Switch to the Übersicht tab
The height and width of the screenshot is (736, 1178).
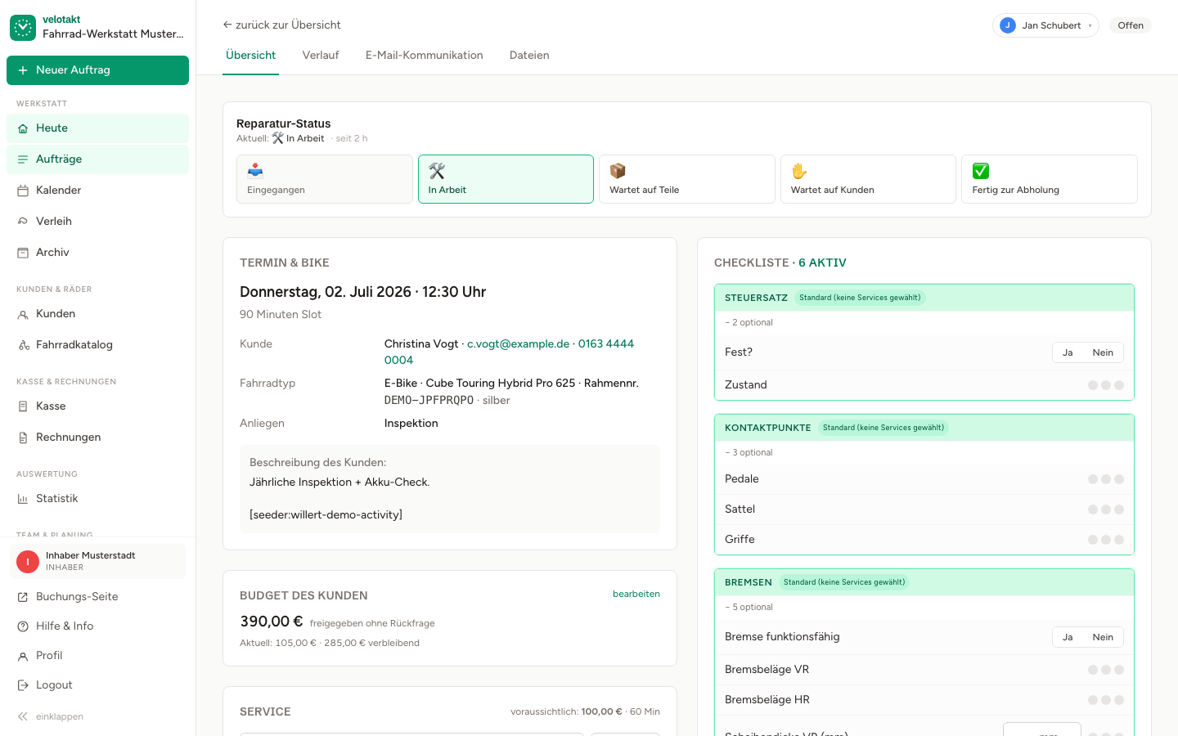pos(250,56)
